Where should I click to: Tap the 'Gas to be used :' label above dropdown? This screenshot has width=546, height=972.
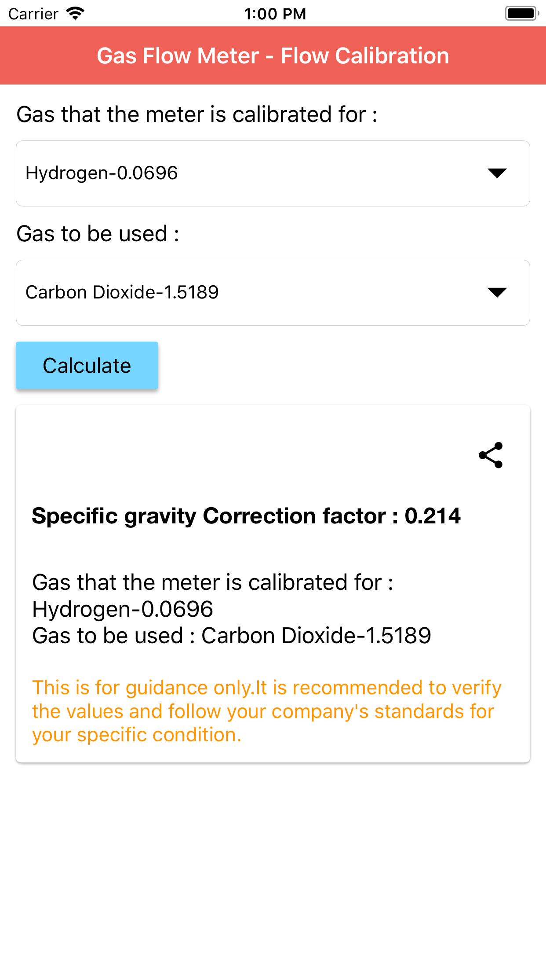coord(98,234)
